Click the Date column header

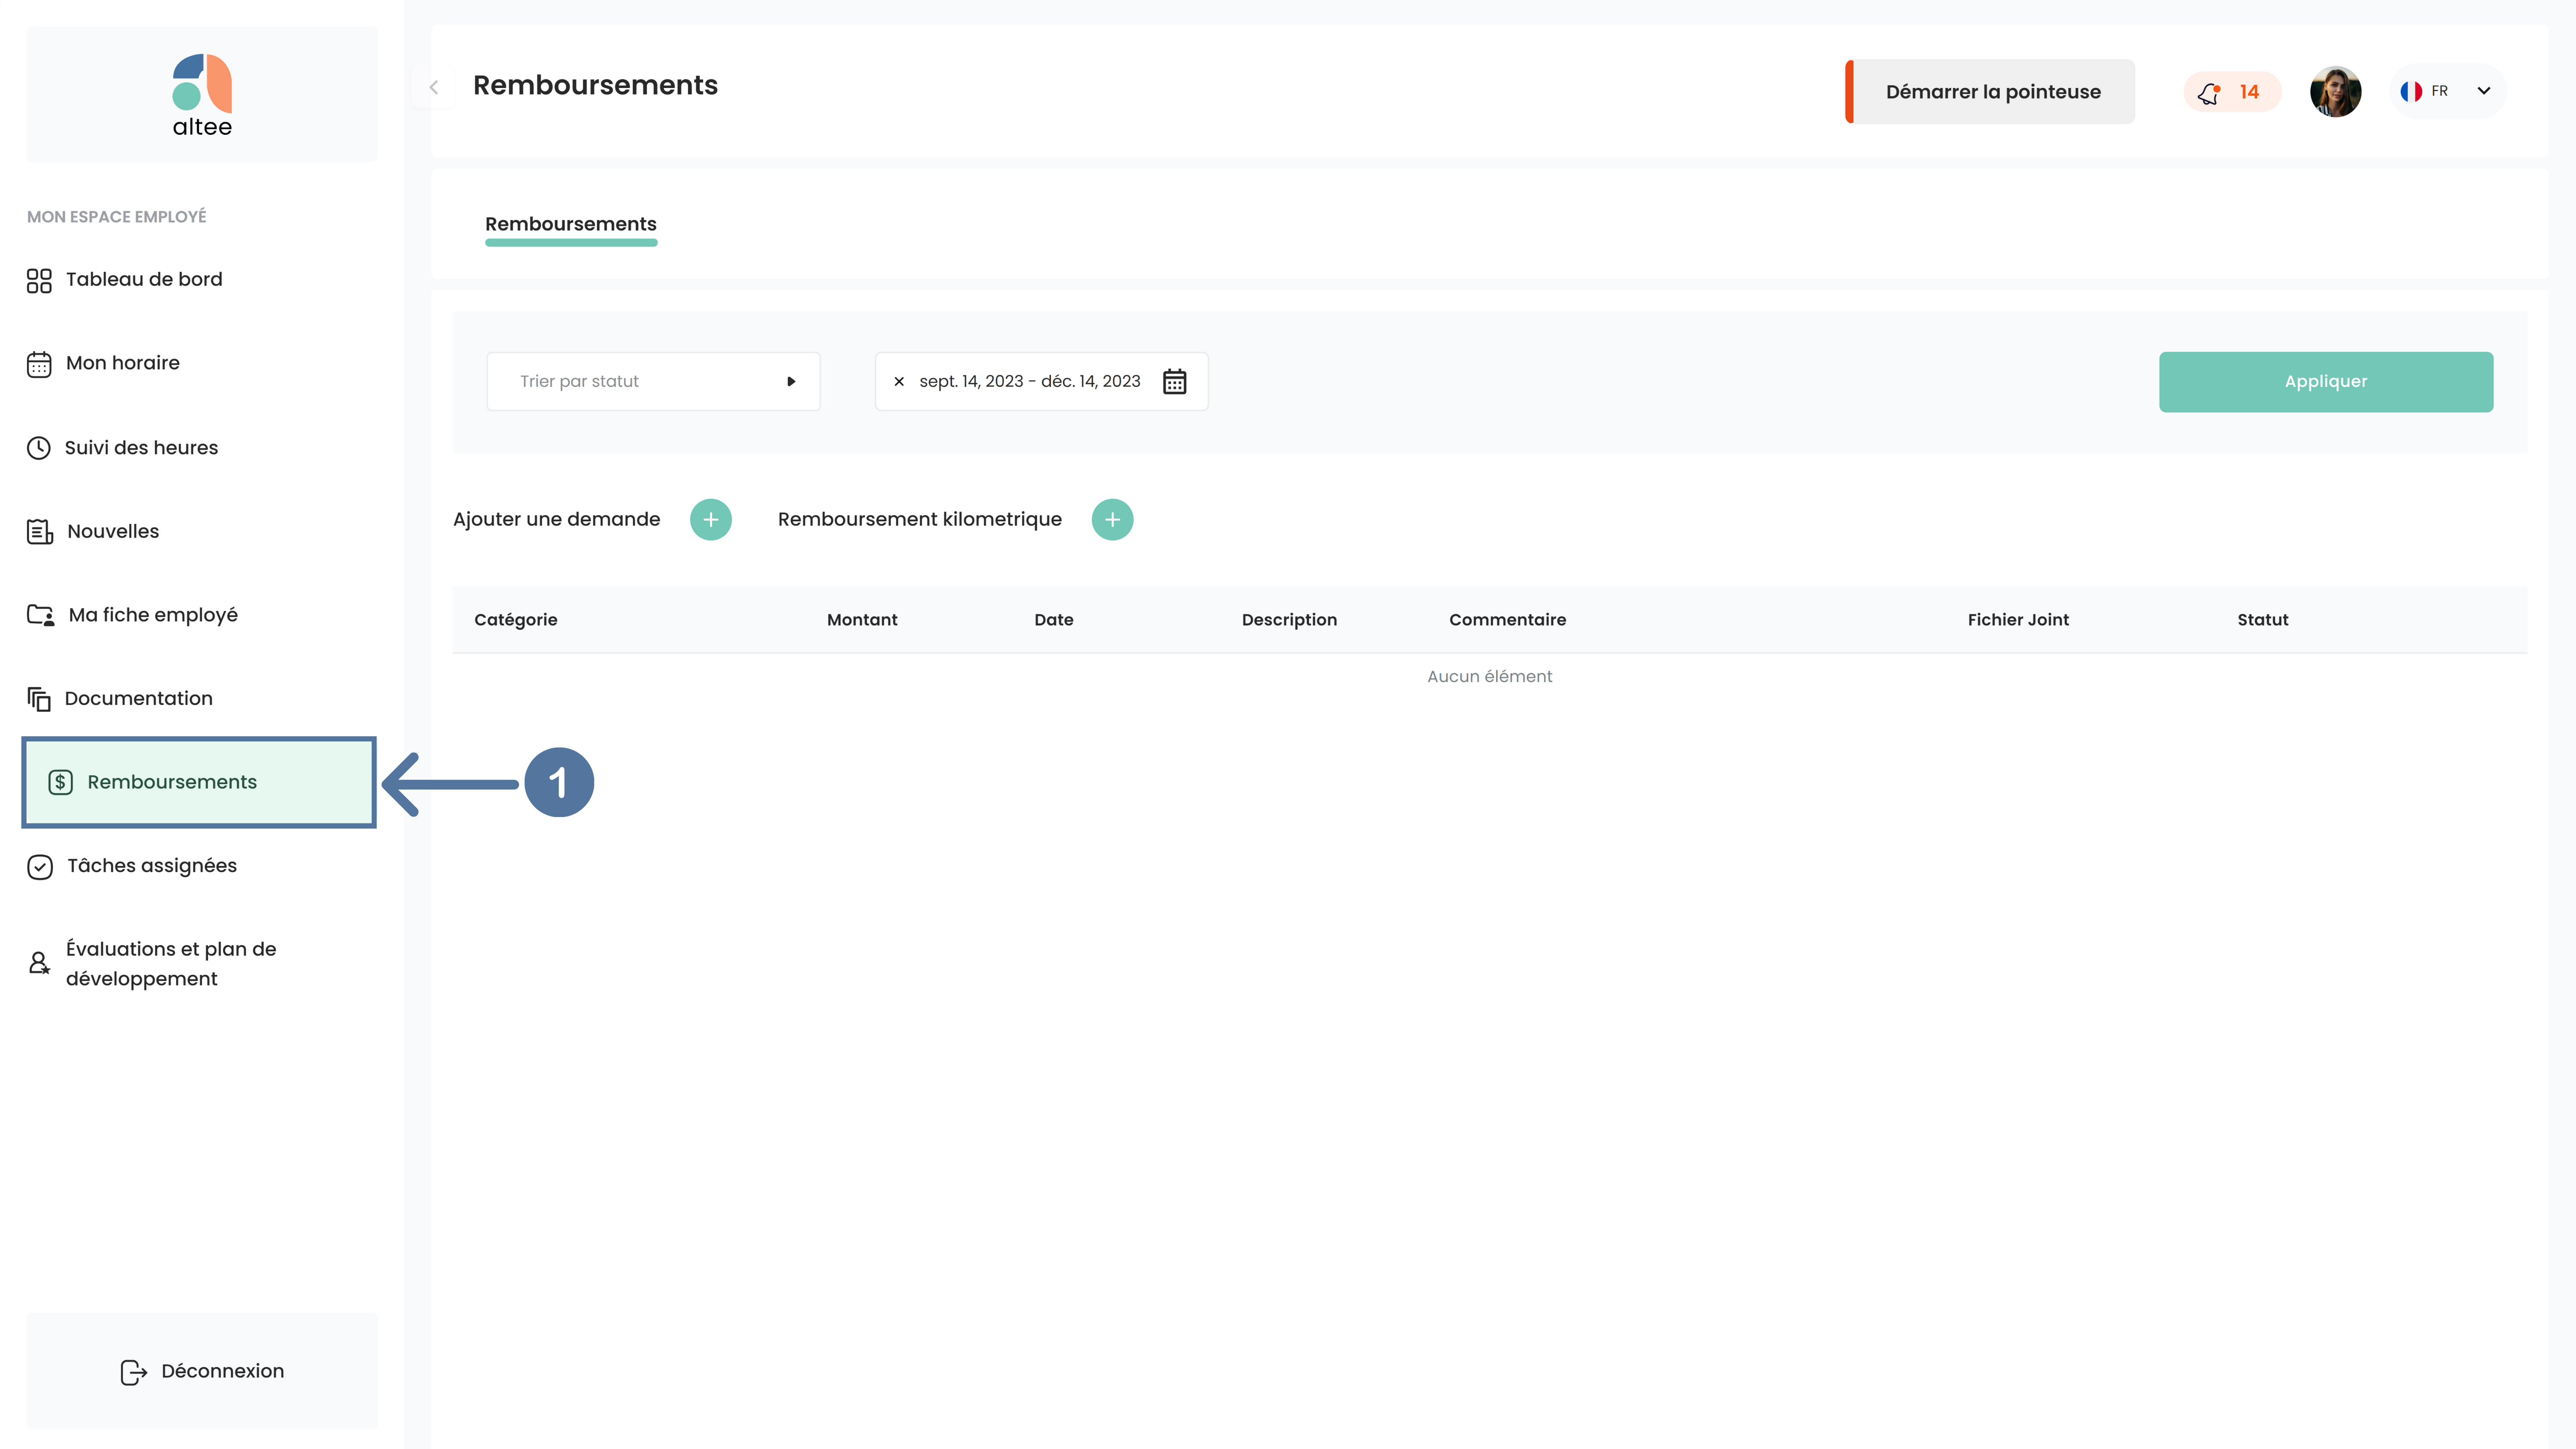(x=1054, y=620)
